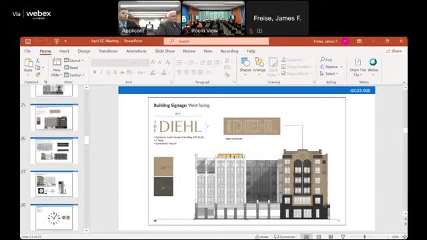This screenshot has width=427, height=240.
Task: Click the Reset slide button
Action: pyautogui.click(x=71, y=67)
